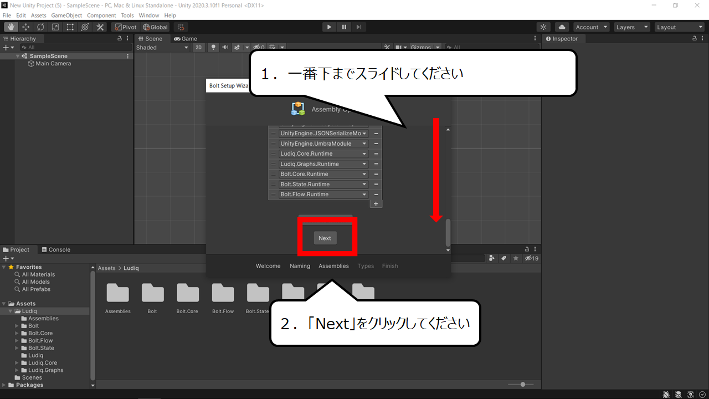Select All Prefabs favorite
709x399 pixels.
coord(36,289)
